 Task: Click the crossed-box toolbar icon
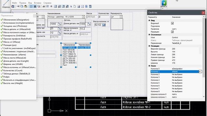(x=82, y=6)
